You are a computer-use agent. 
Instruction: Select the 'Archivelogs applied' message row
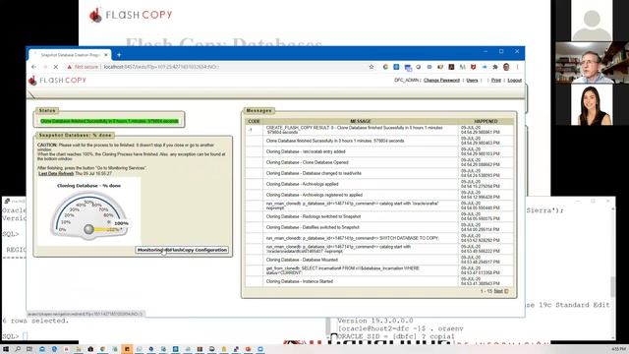tap(379, 184)
